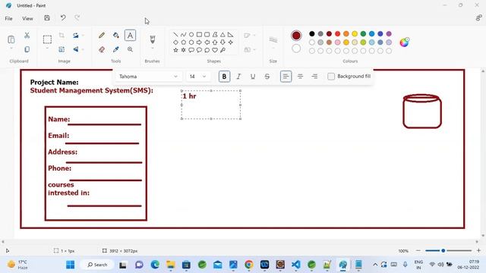Open the File menu
Screen dimensions: 486x273
8,18
